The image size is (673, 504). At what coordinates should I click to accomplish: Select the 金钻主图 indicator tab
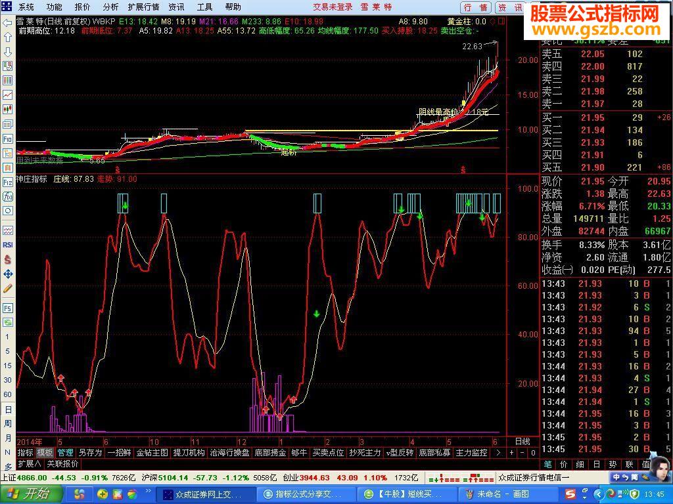(x=152, y=453)
